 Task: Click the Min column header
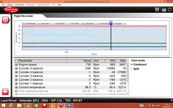[x=110, y=61]
